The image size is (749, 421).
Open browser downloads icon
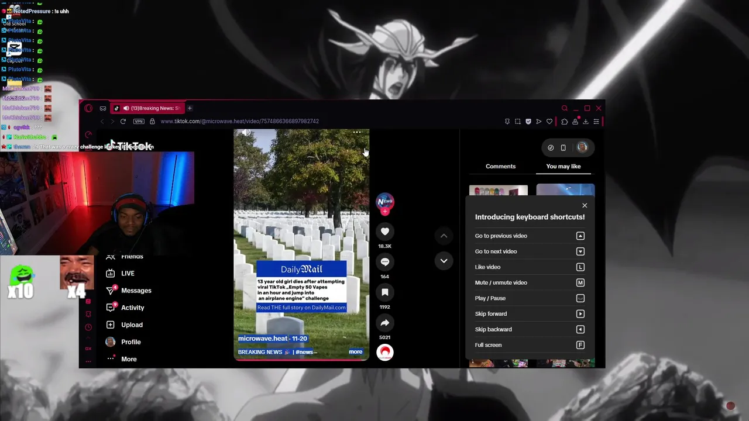click(585, 122)
